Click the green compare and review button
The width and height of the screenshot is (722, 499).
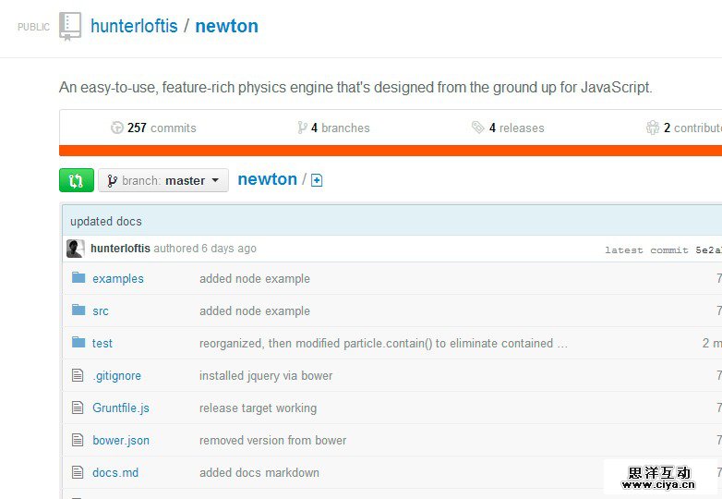pos(77,180)
